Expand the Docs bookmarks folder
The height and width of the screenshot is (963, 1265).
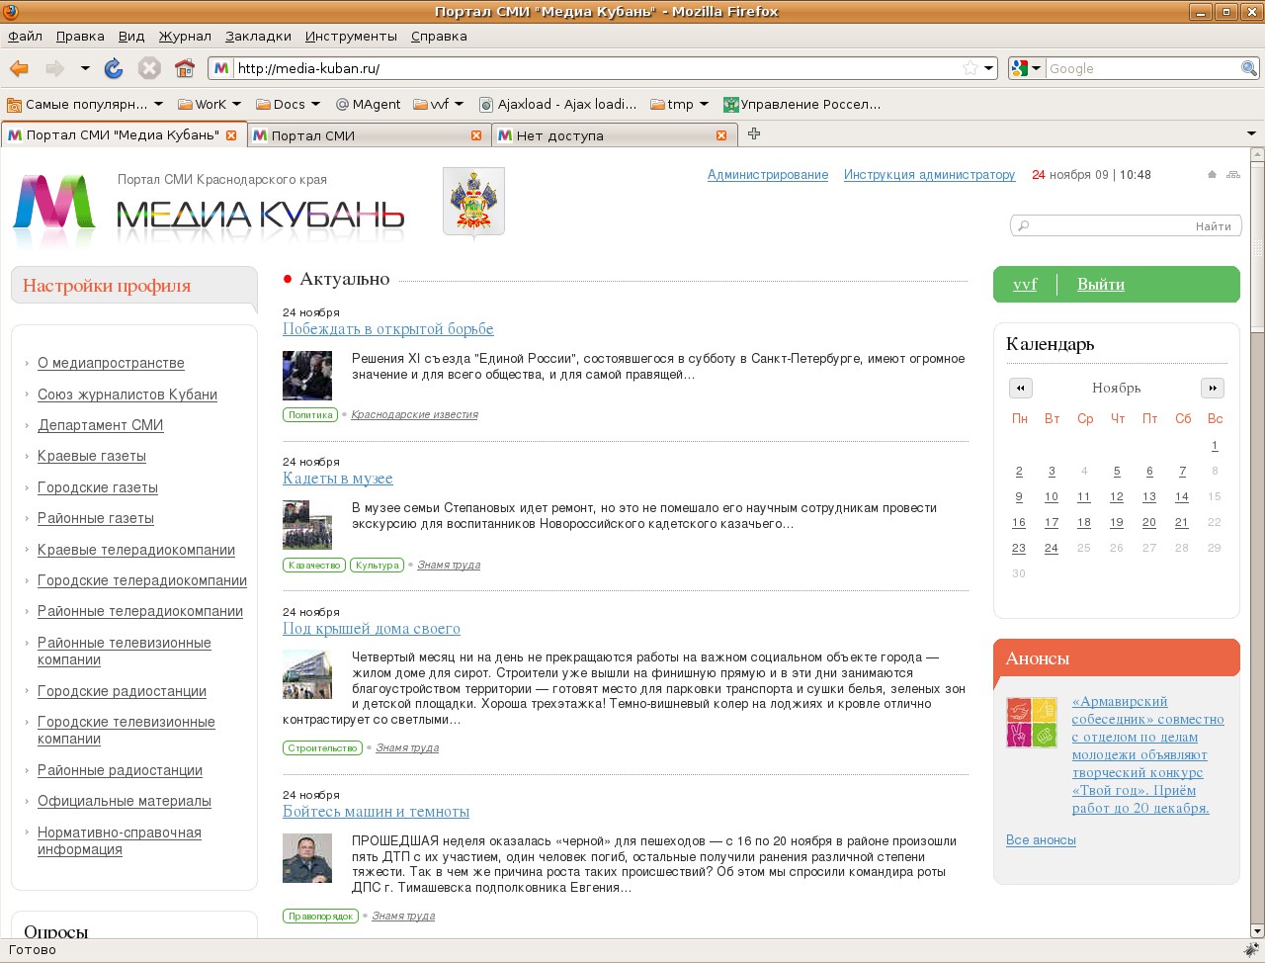pos(288,104)
